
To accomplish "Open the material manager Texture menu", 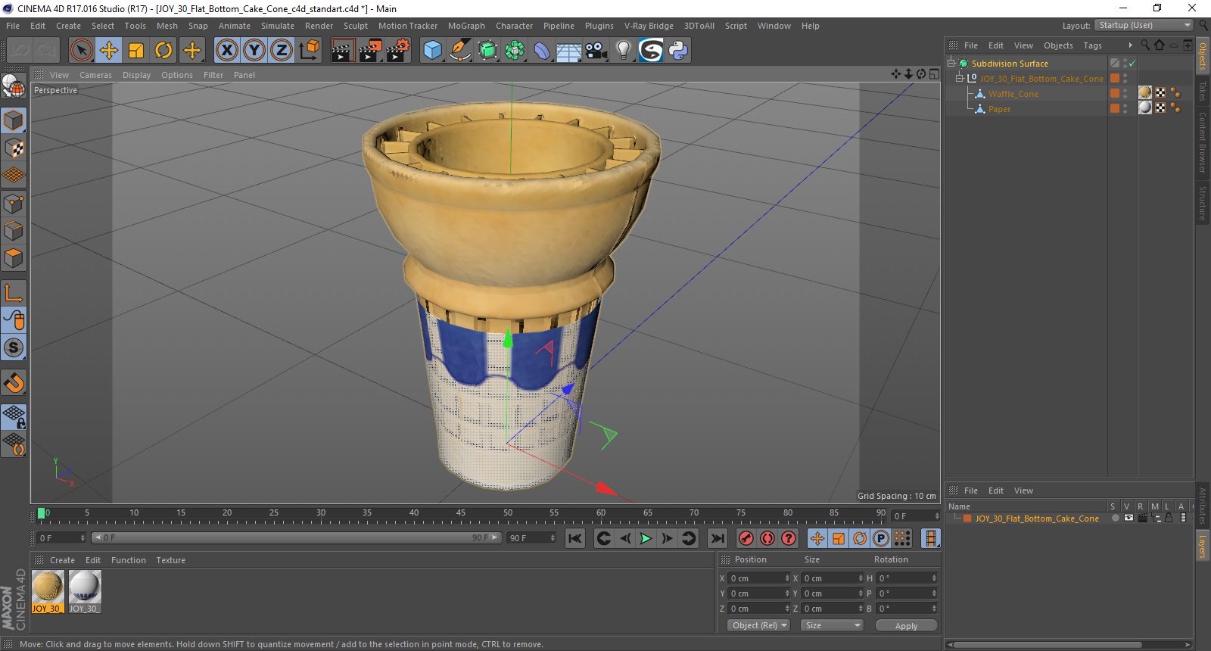I will click(x=171, y=560).
